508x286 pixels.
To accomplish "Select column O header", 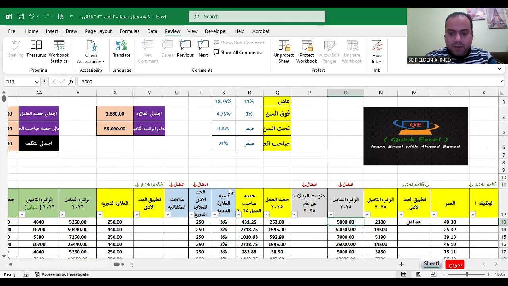I will click(x=346, y=93).
